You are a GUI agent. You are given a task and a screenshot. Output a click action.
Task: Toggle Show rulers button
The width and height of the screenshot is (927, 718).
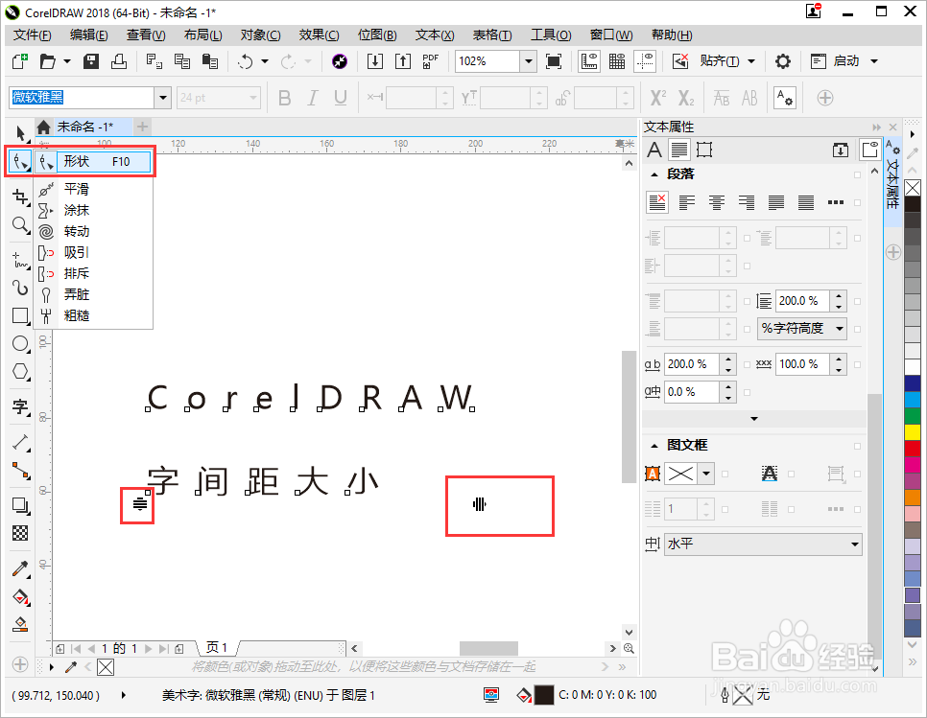tap(589, 60)
